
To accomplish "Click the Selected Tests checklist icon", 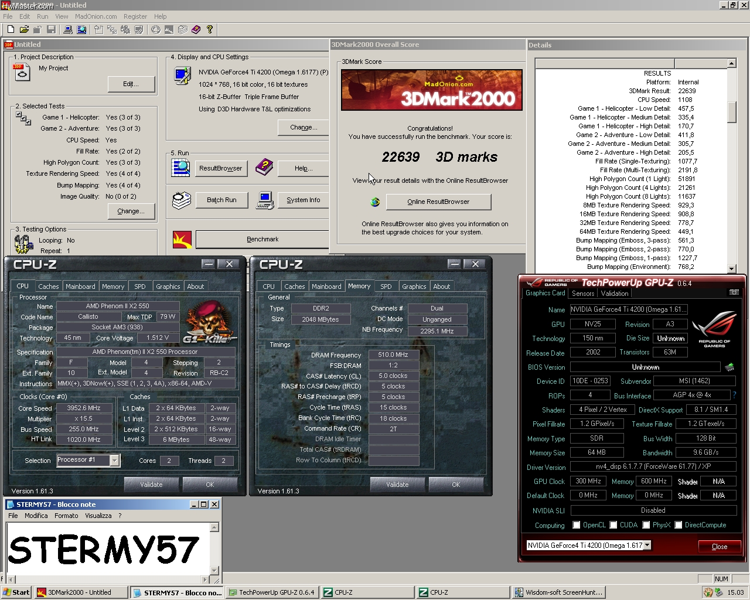I will (x=23, y=118).
